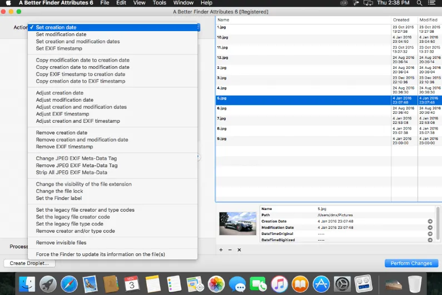Viewport: 442px width, 295px height.
Task: Choose Remove EXIF timestamp
Action: (x=113, y=147)
